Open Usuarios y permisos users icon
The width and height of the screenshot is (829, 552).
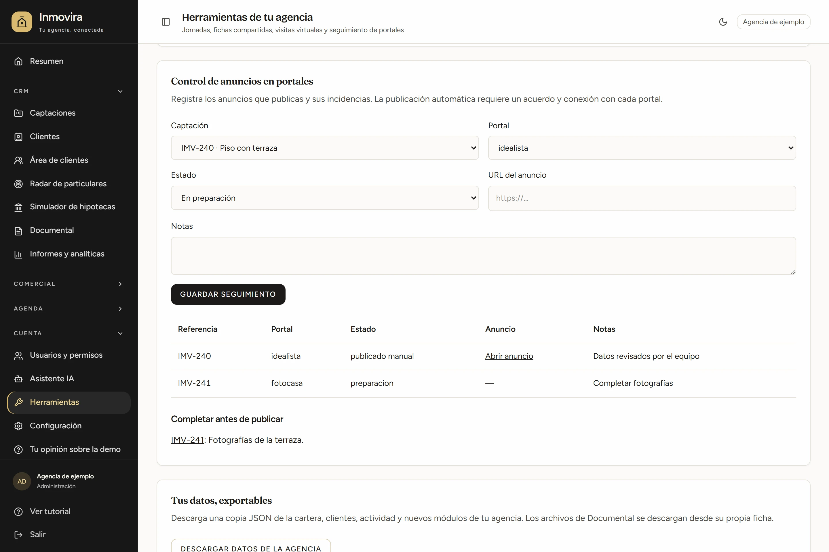18,355
